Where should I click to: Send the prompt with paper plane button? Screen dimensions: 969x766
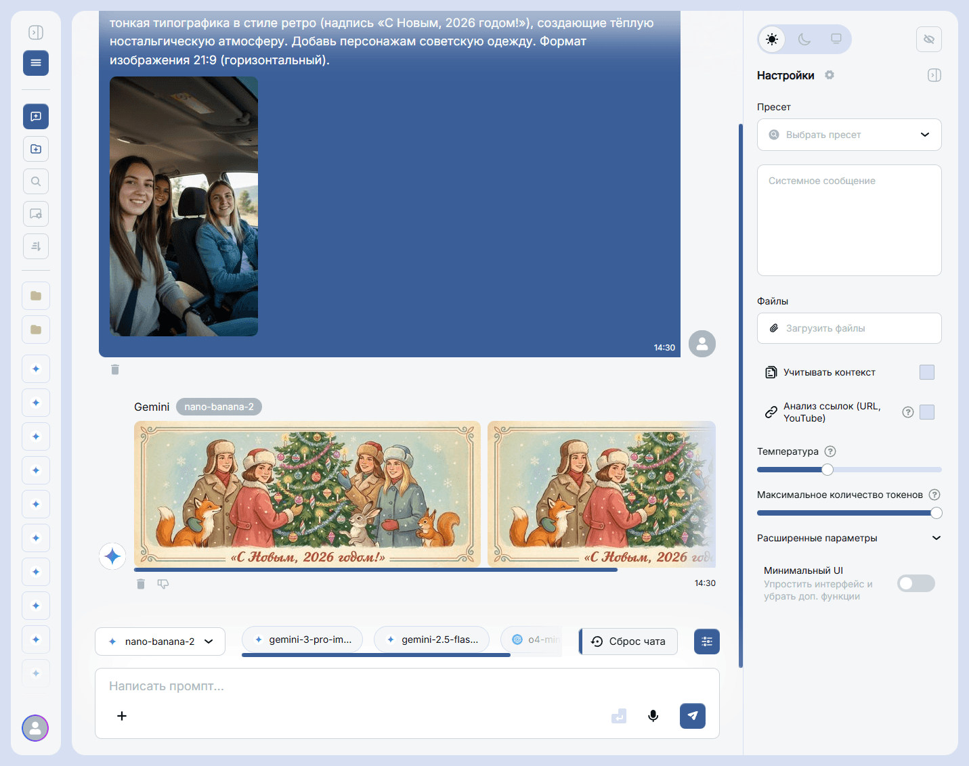(x=692, y=716)
